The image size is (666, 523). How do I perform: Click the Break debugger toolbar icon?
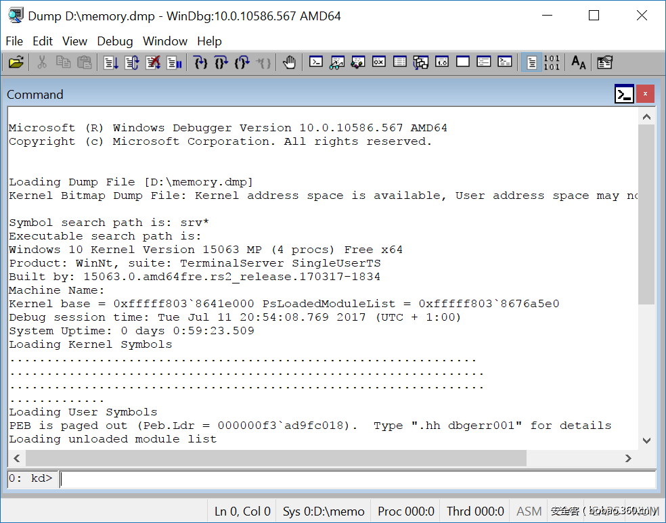174,62
